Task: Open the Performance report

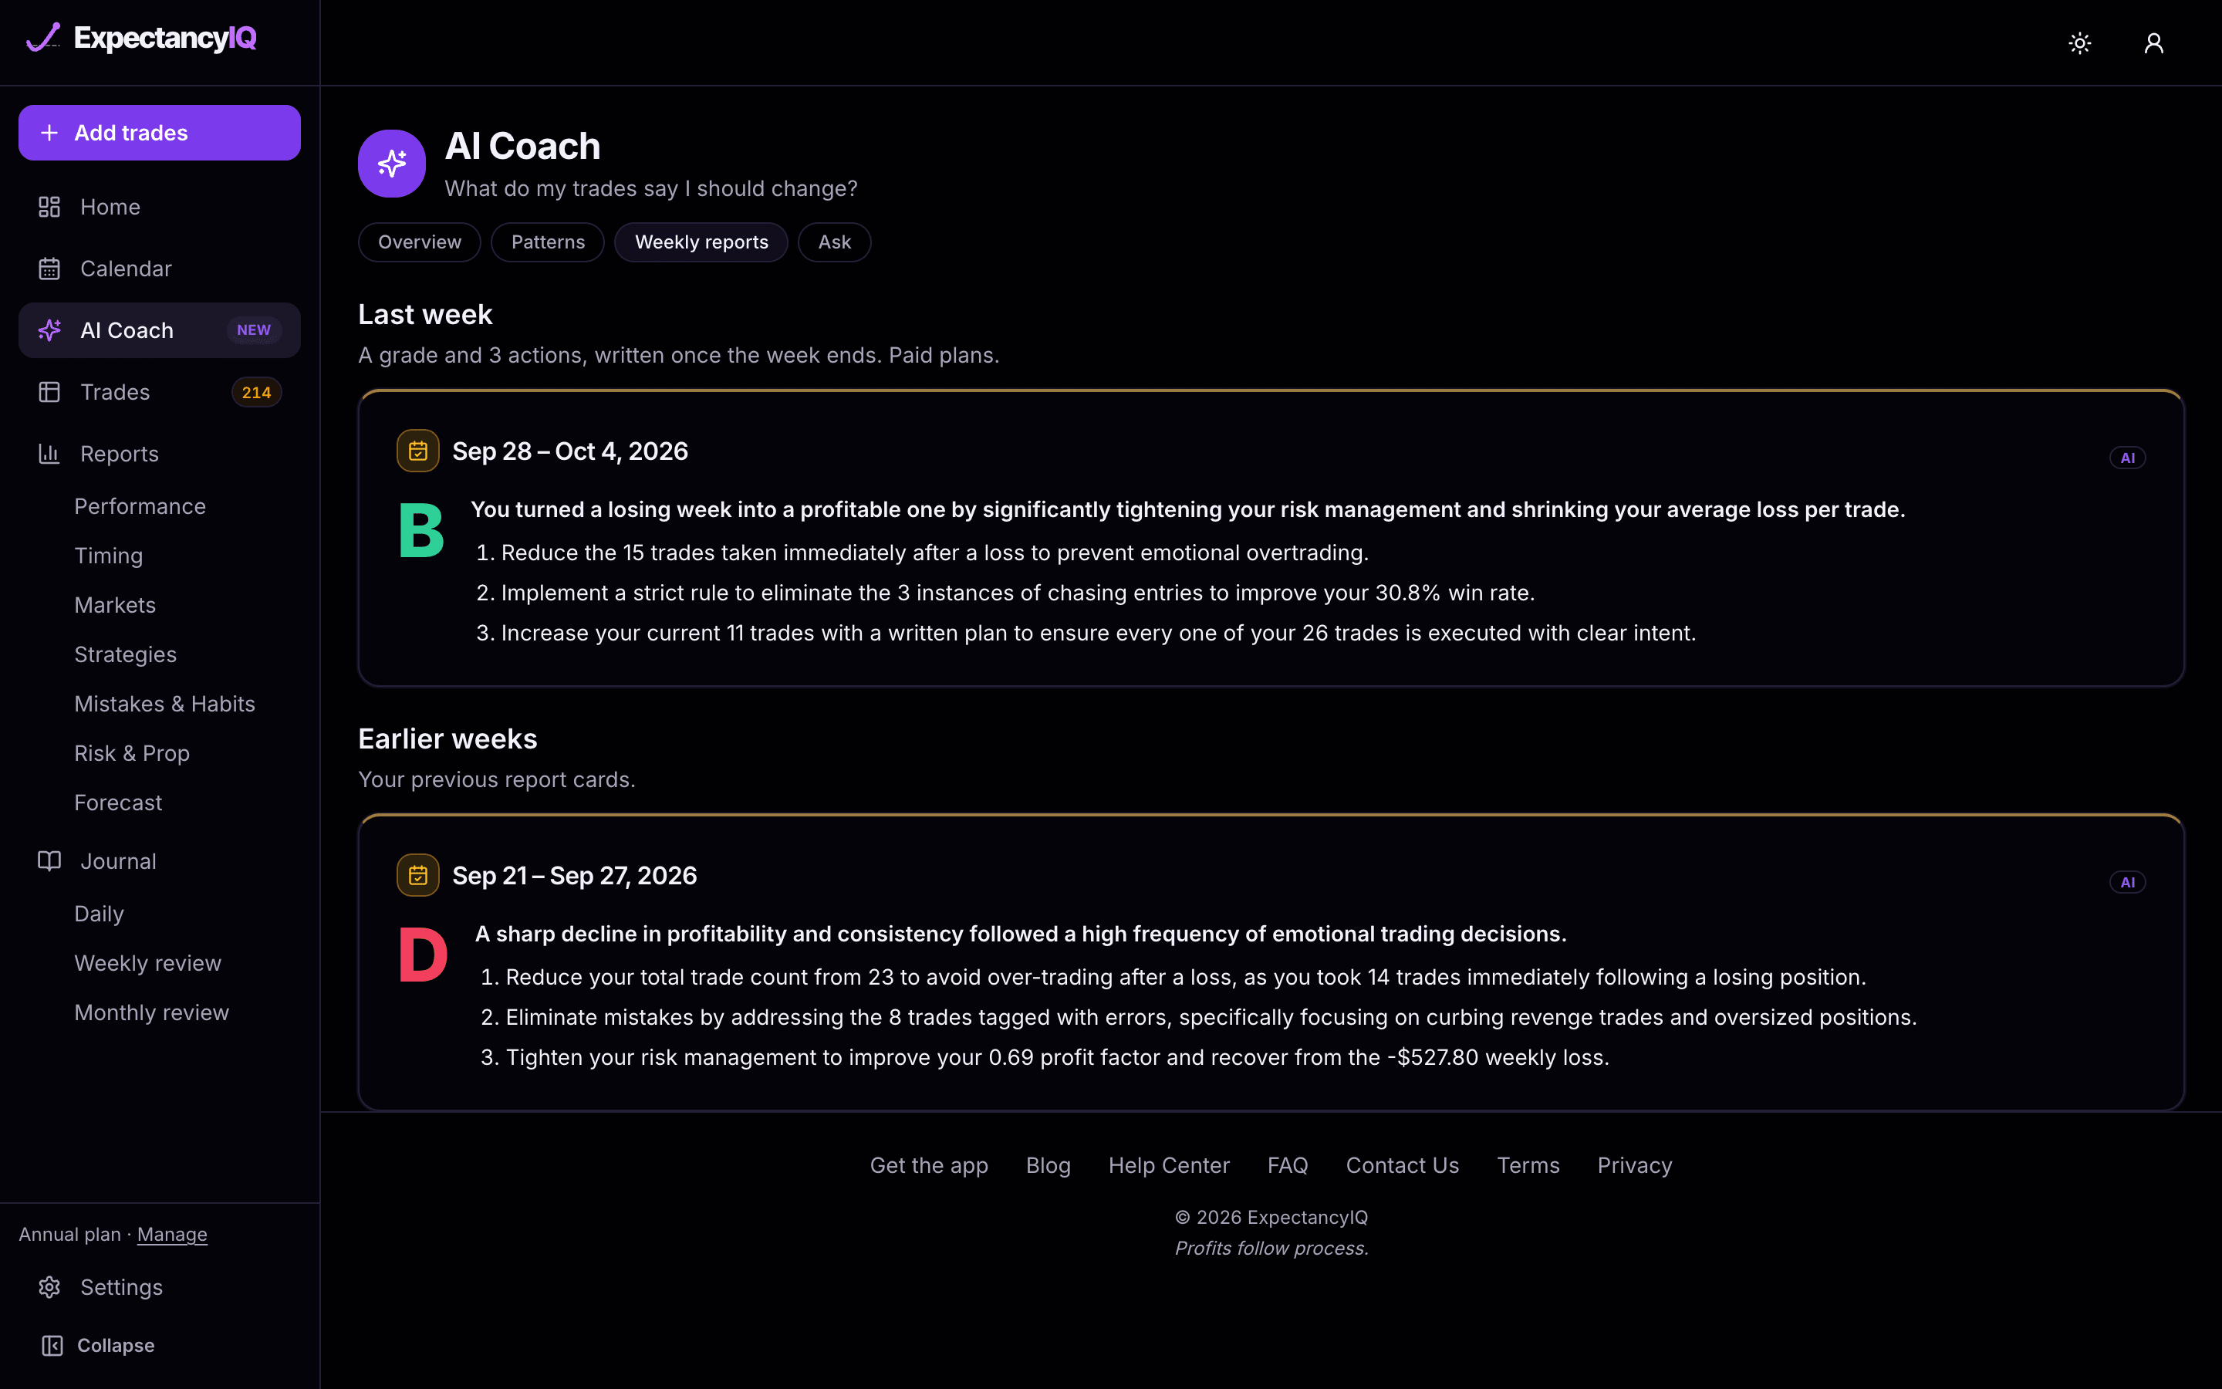Action: pyautogui.click(x=140, y=506)
